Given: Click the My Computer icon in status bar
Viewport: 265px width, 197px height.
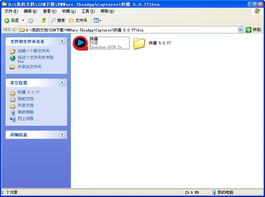Looking at the screenshot, I should click(214, 192).
